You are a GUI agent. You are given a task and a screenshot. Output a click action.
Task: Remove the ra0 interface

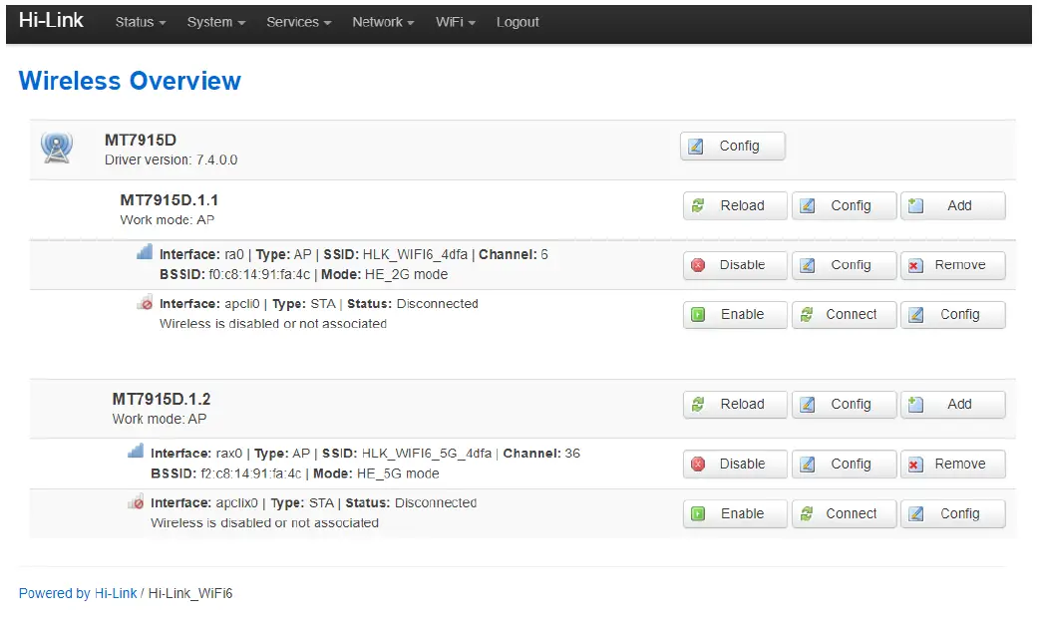pos(953,264)
